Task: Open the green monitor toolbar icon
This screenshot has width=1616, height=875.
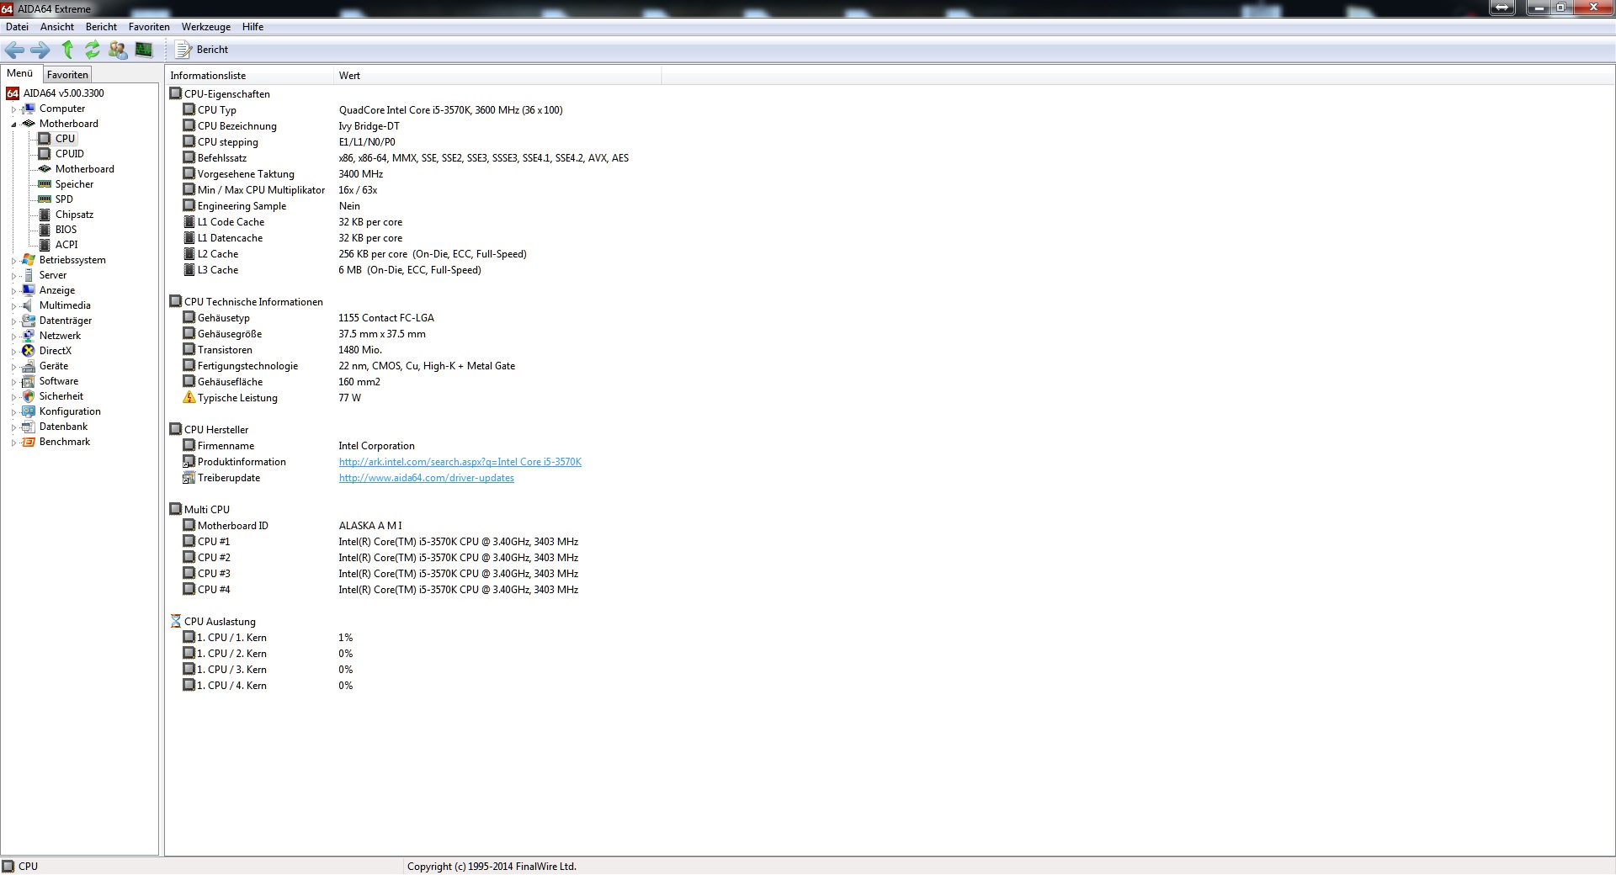Action: pyautogui.click(x=144, y=50)
